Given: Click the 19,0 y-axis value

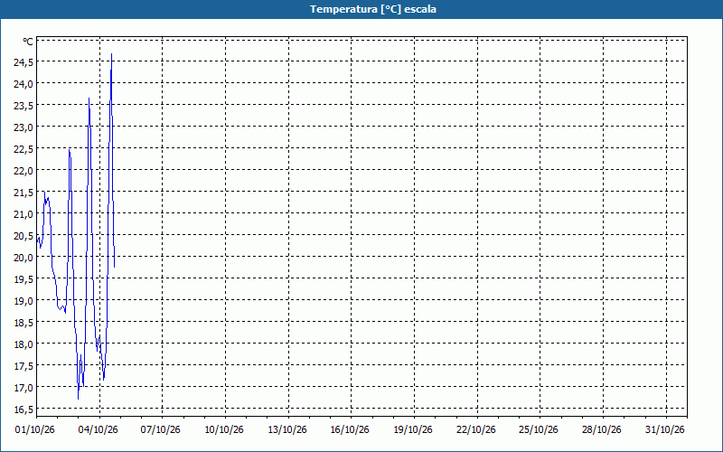Looking at the screenshot, I should click(x=23, y=301).
